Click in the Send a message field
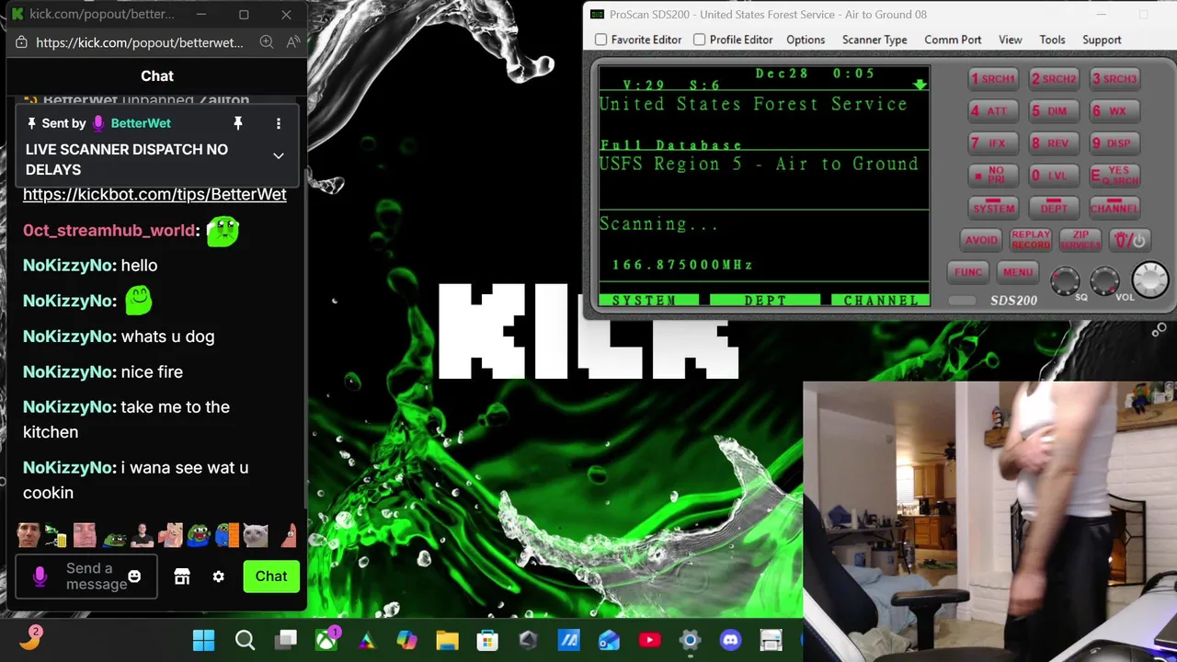 point(86,576)
